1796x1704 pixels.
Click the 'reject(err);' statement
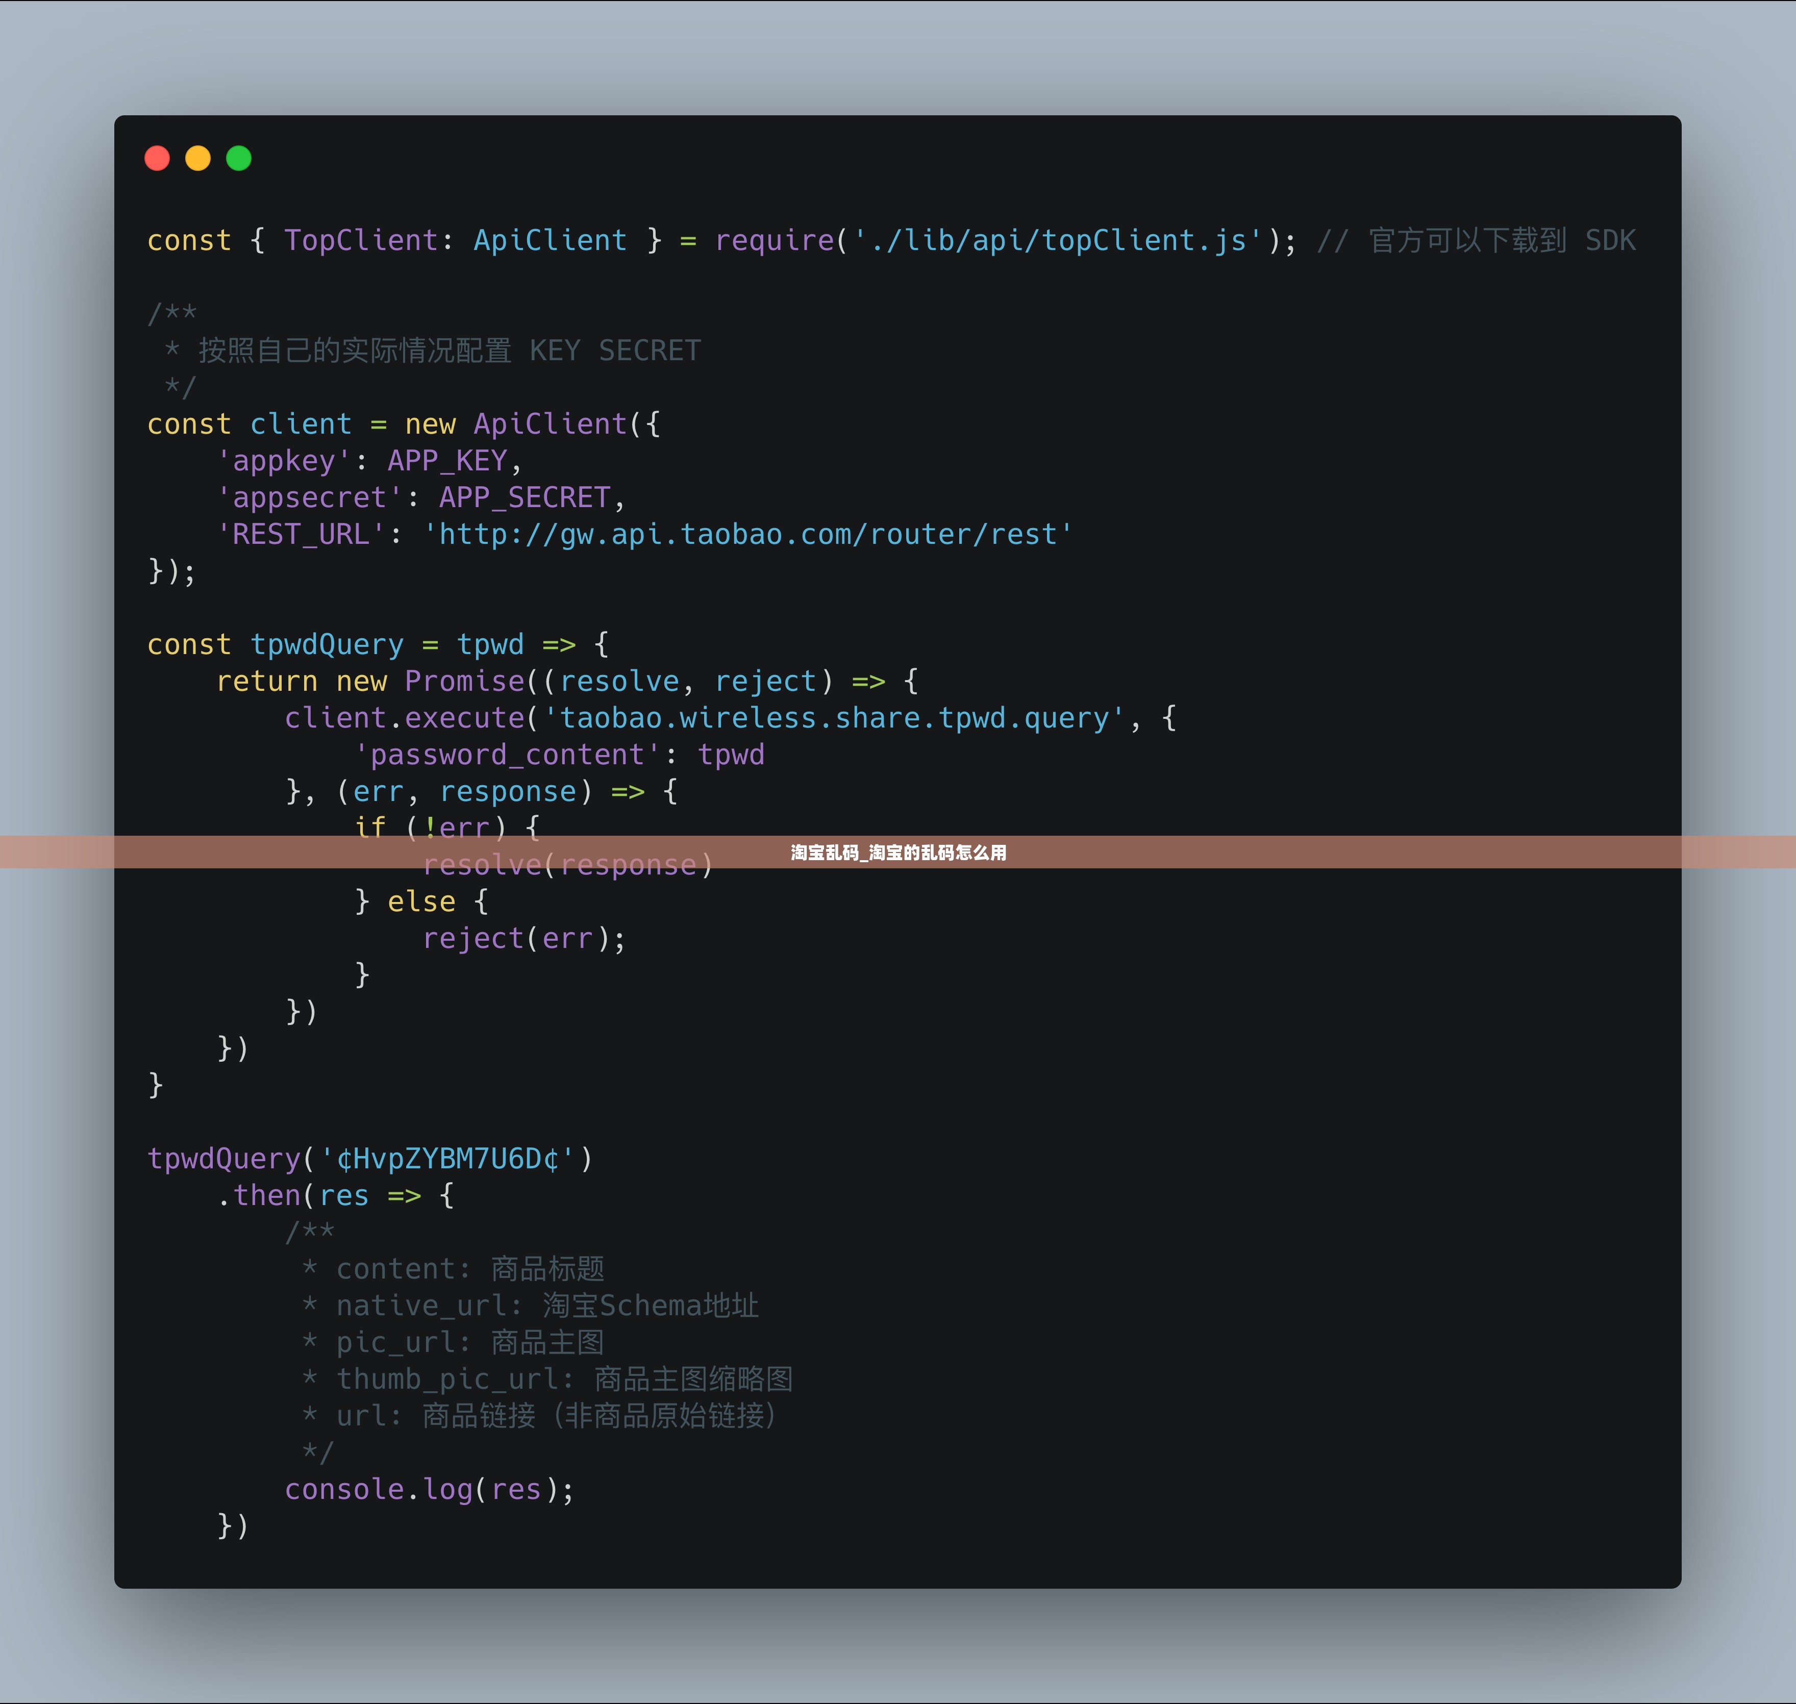coord(524,938)
